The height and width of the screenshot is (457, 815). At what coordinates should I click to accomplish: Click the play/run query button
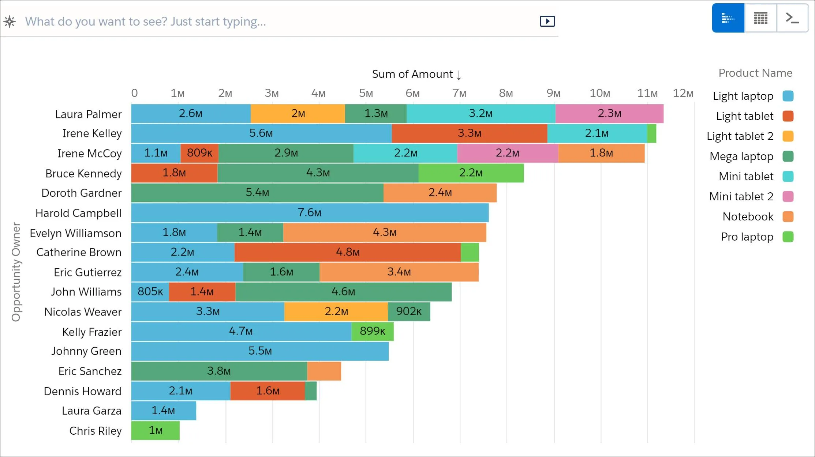(547, 21)
